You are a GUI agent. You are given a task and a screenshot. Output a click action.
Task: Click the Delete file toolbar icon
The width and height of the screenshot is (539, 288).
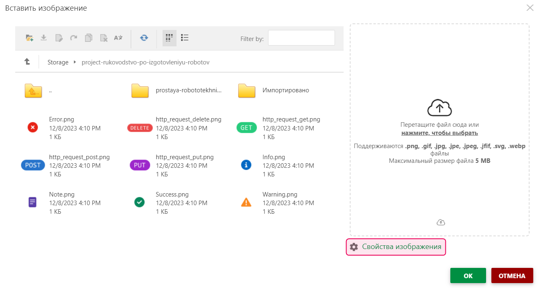coord(103,38)
